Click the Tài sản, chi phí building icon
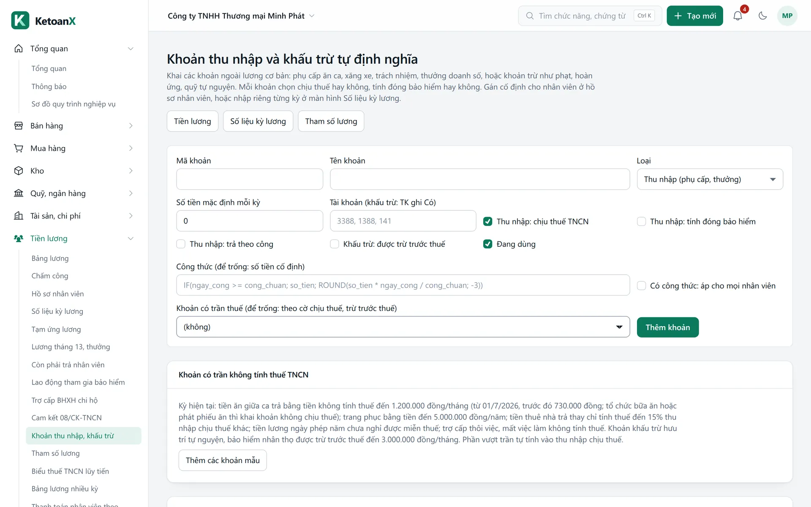 (19, 216)
